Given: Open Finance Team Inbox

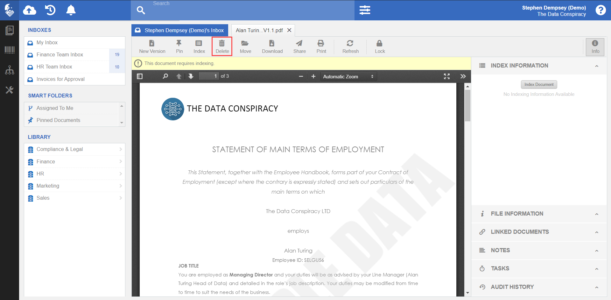Looking at the screenshot, I should pos(74,55).
